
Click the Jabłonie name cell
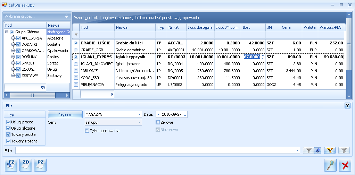click(x=135, y=71)
